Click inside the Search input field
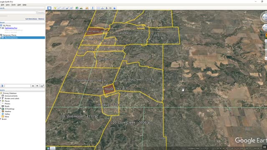The image size is (267, 150). tap(18, 12)
